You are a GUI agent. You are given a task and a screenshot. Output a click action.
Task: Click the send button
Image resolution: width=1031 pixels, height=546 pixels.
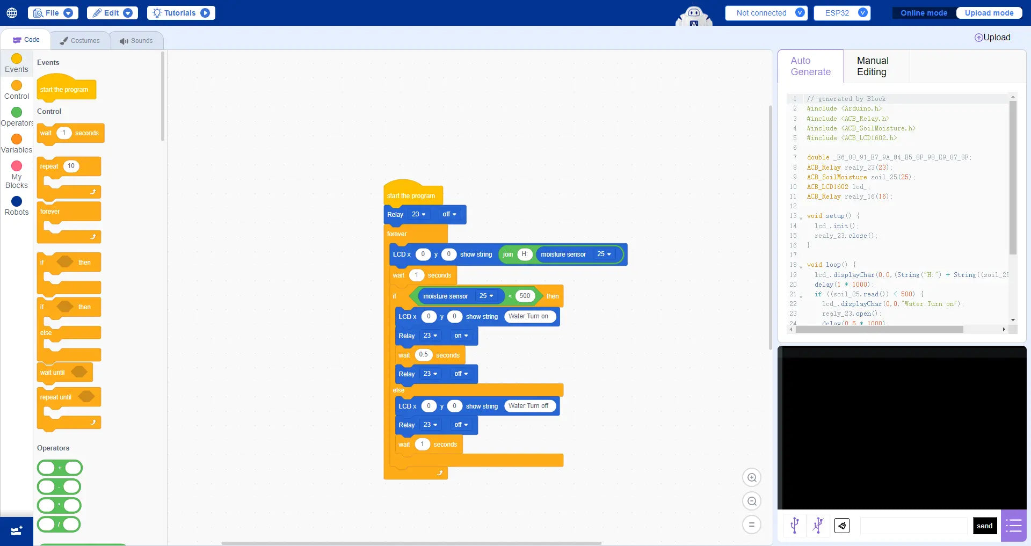tap(984, 526)
